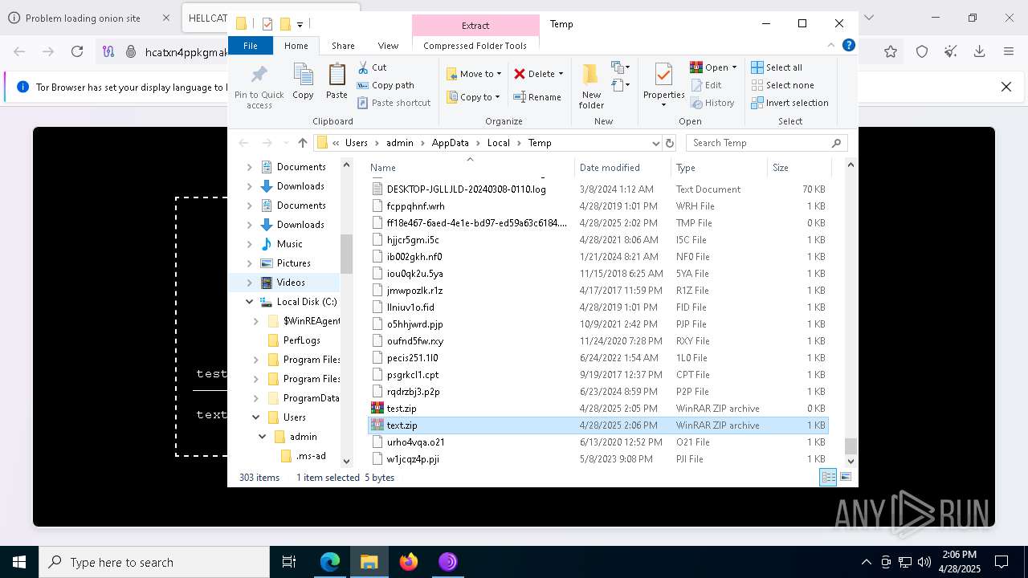1028x578 pixels.
Task: Open the Copy to dropdown
Action: (474, 97)
